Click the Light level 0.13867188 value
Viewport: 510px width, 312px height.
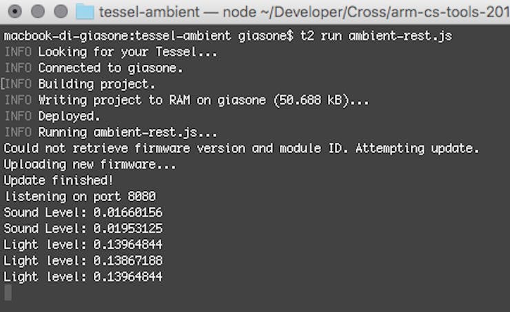point(127,260)
